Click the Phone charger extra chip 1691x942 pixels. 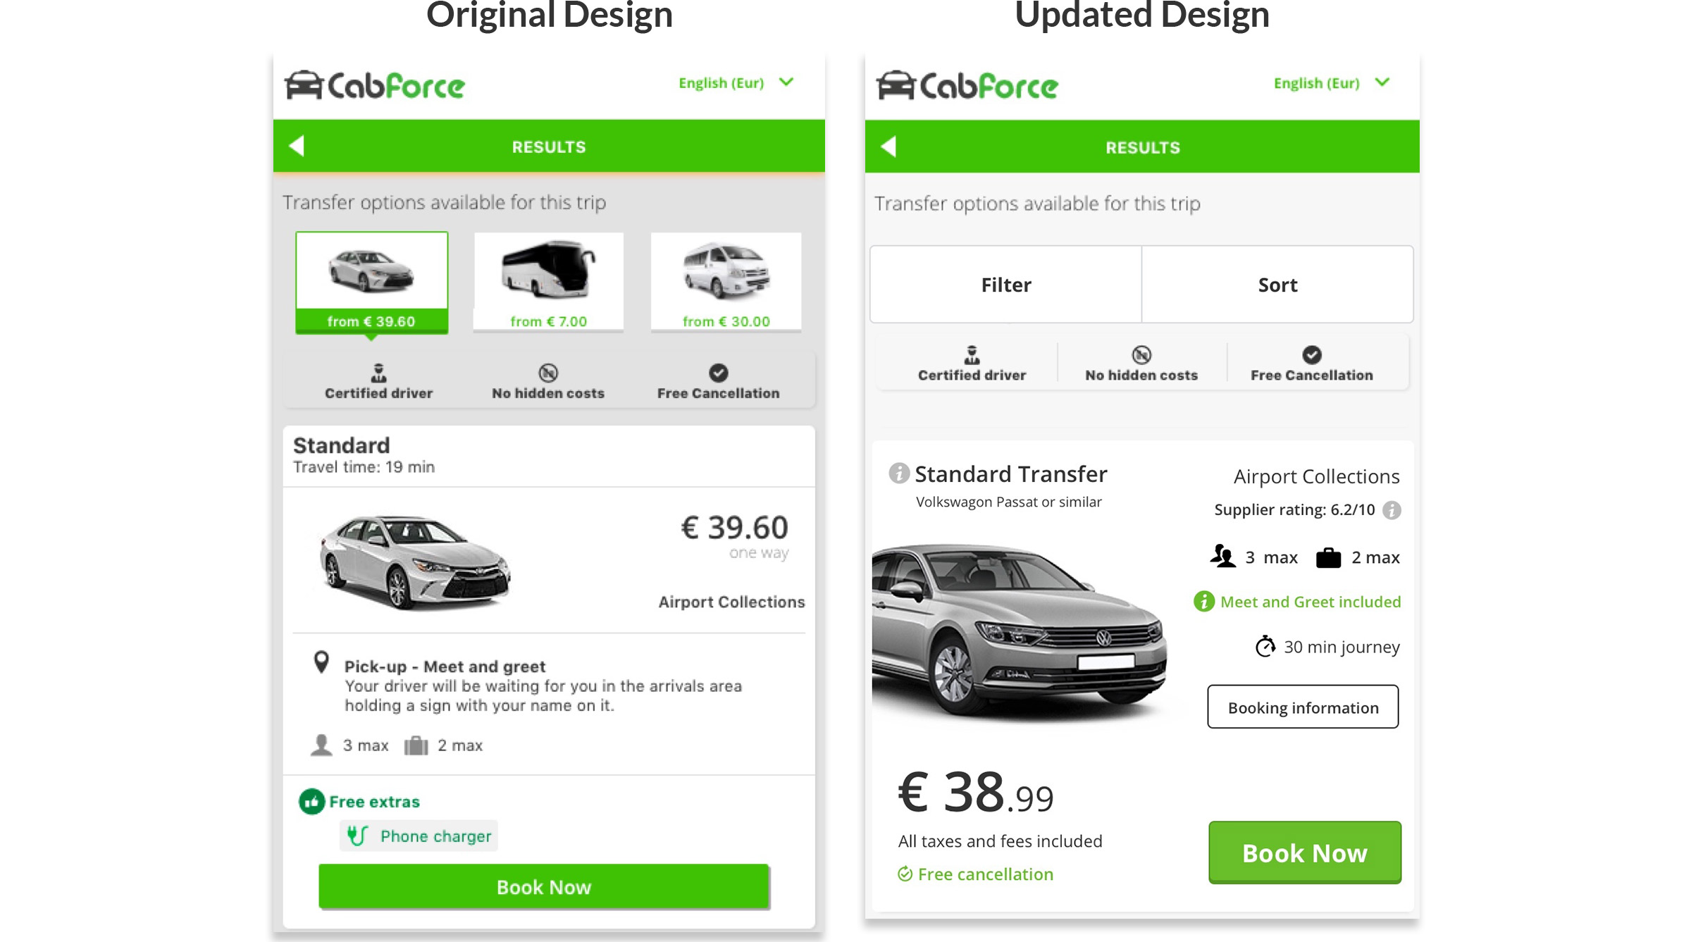[x=419, y=836]
